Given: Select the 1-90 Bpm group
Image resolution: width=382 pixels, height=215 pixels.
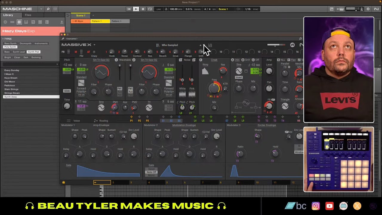Looking at the screenshot, I should [81, 21].
